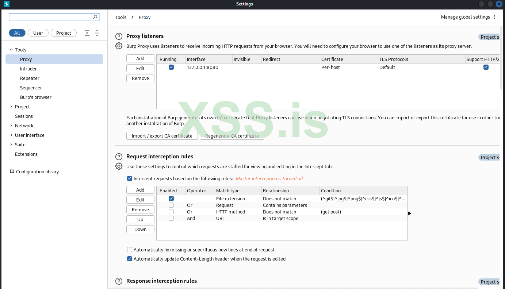
Task: Select the User filter tab
Action: click(x=38, y=33)
